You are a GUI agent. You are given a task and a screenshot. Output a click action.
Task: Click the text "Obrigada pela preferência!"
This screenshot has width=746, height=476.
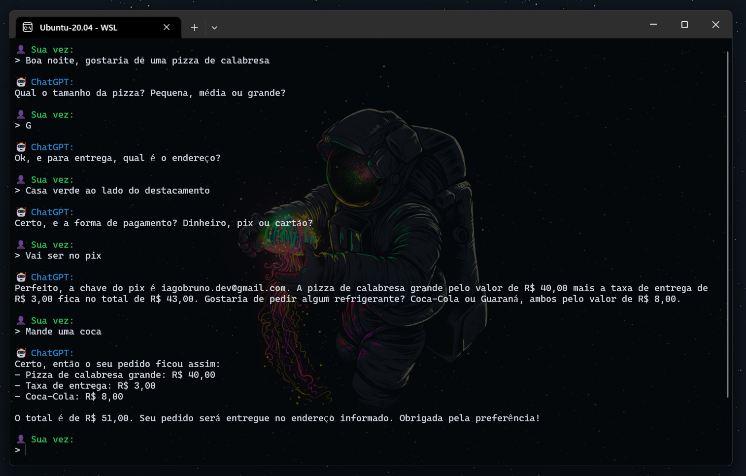click(470, 418)
